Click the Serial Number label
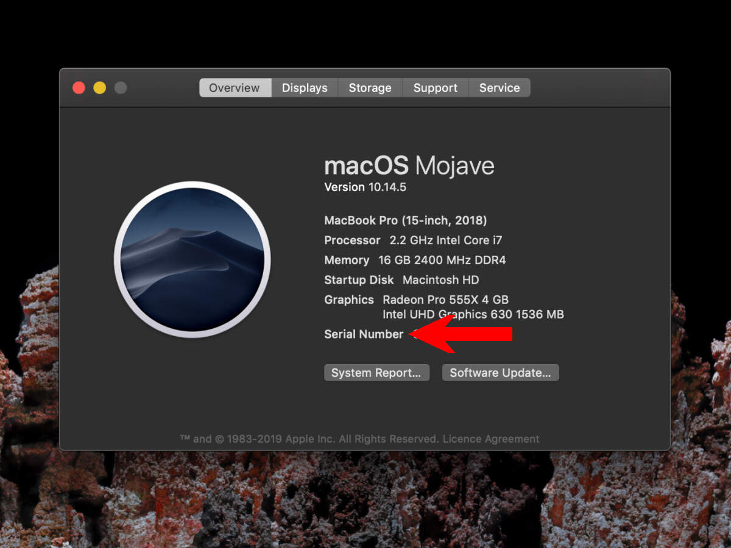The image size is (731, 548). coord(364,334)
